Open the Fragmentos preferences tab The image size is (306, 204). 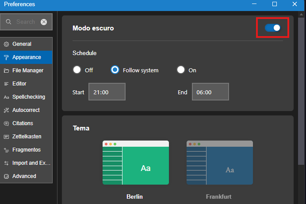click(26, 150)
